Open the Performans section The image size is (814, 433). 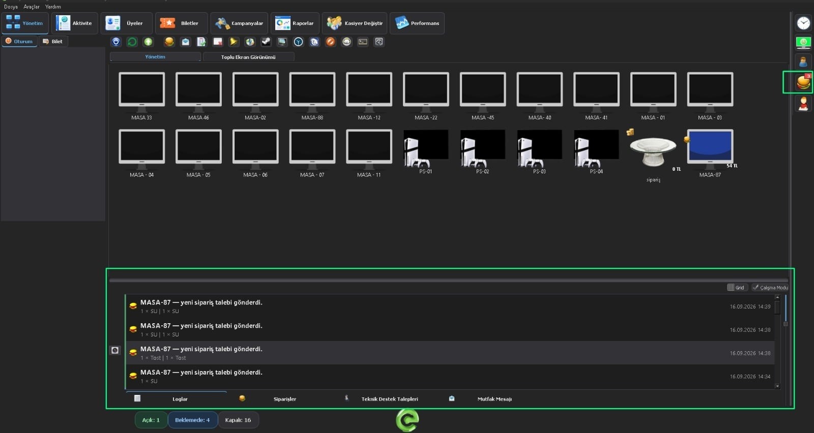[x=417, y=23]
